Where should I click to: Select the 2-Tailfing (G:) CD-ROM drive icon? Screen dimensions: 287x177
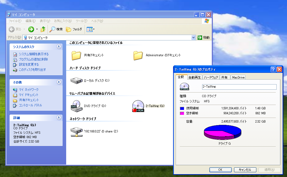click(138, 106)
